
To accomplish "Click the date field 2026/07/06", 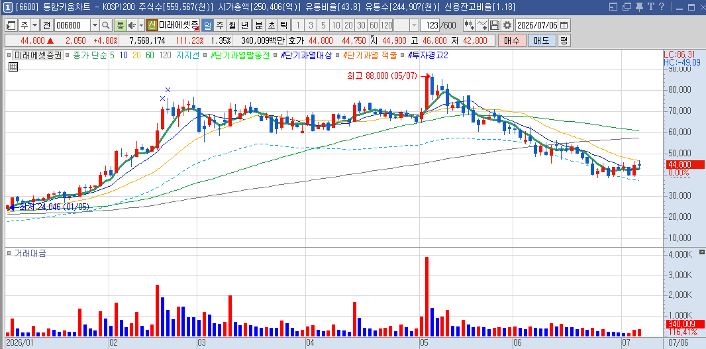I will pyautogui.click(x=536, y=25).
